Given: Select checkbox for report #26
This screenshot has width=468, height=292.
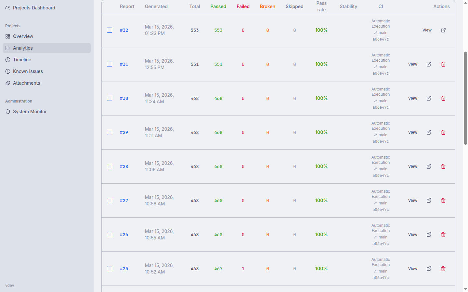Looking at the screenshot, I should point(110,235).
